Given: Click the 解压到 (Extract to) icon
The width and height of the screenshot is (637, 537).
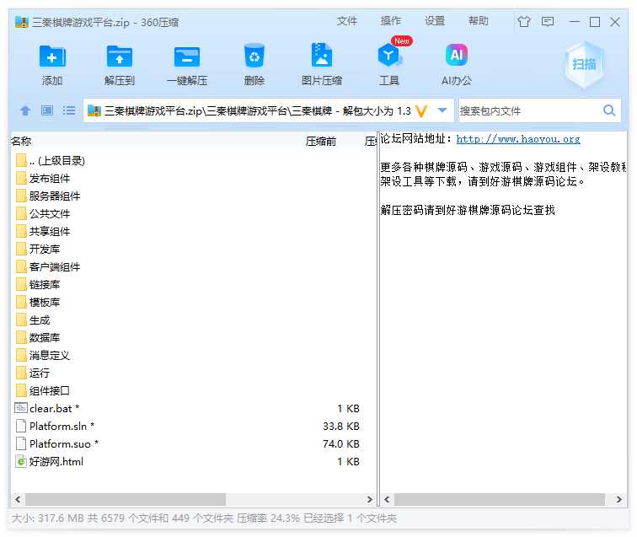Looking at the screenshot, I should tap(119, 56).
